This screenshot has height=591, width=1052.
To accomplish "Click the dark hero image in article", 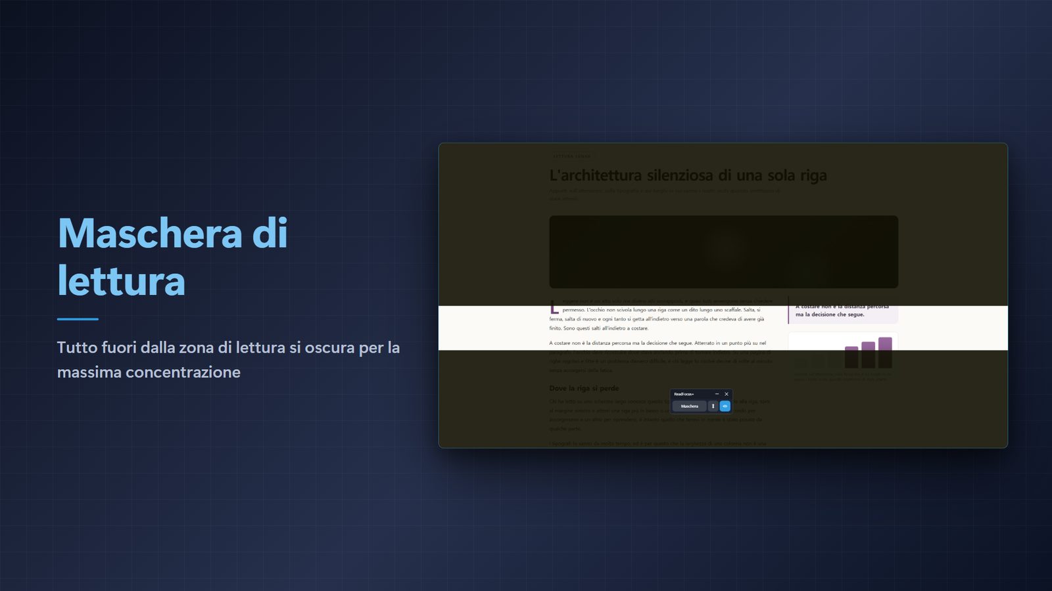I will click(723, 252).
